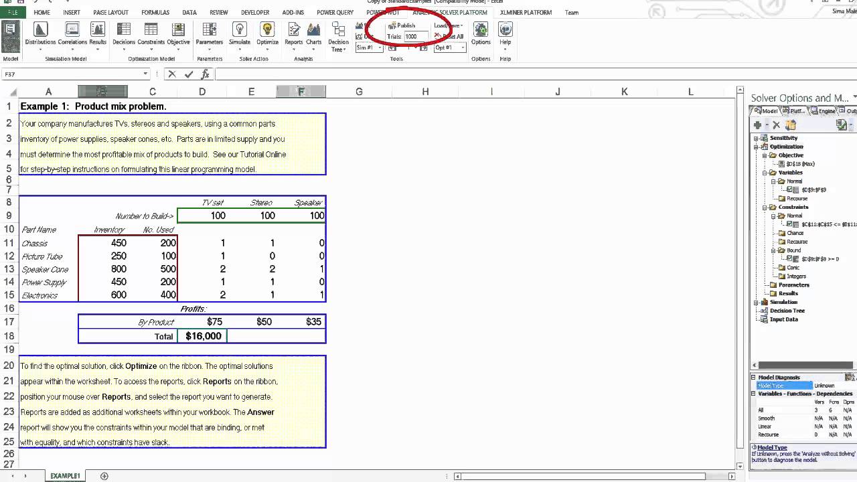Viewport: 857px width, 482px height.
Task: Select the Input Data tree item
Action: (783, 319)
